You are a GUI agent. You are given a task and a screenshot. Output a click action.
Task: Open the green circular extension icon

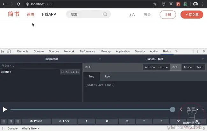[x=185, y=4]
